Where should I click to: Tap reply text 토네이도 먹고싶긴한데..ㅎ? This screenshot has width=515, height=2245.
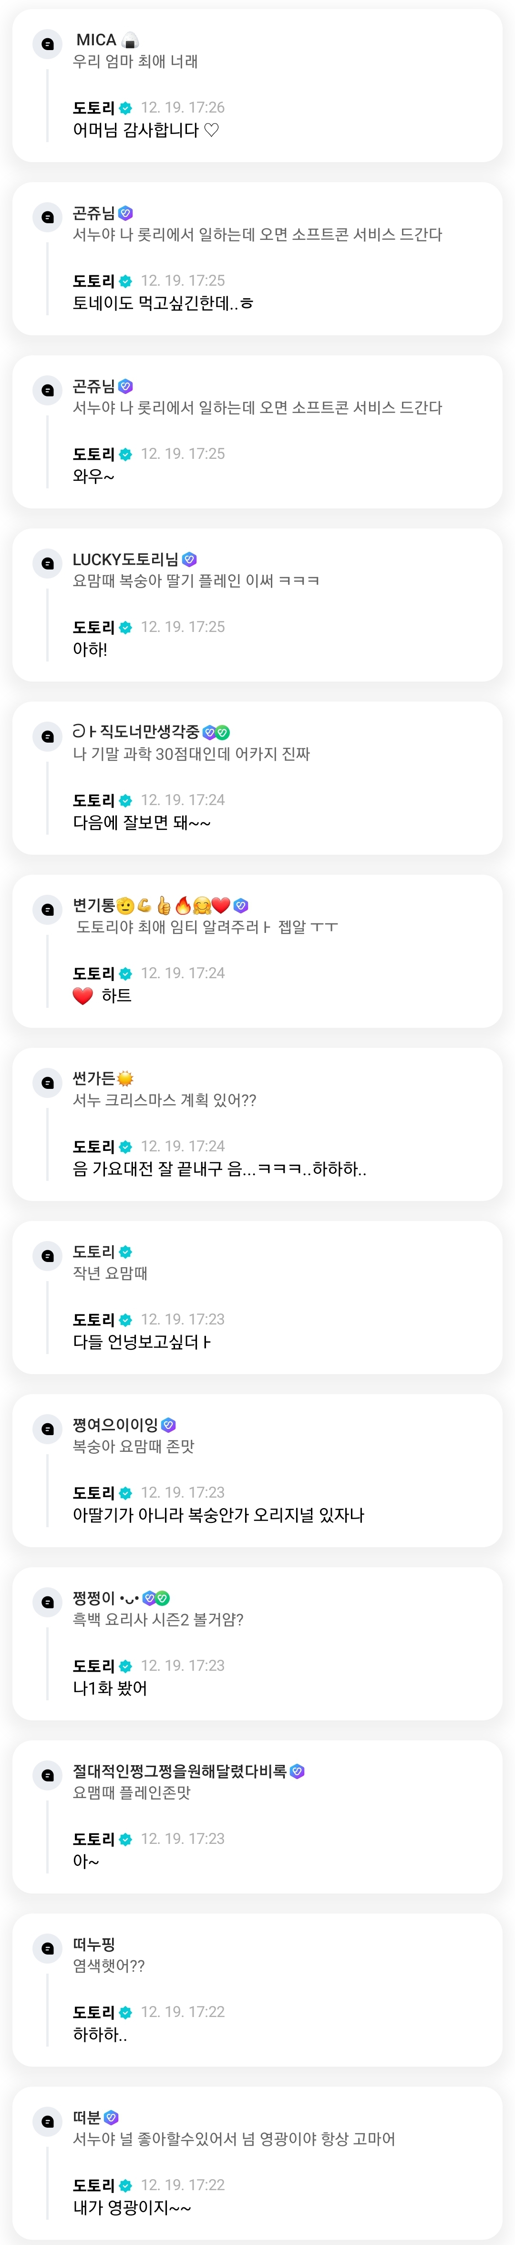coord(163,303)
